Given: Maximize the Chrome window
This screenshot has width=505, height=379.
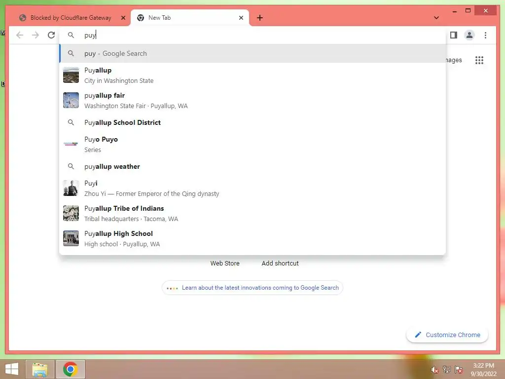Looking at the screenshot, I should [468, 11].
